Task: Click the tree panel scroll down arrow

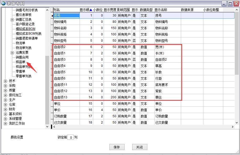Action: tap(47, 127)
